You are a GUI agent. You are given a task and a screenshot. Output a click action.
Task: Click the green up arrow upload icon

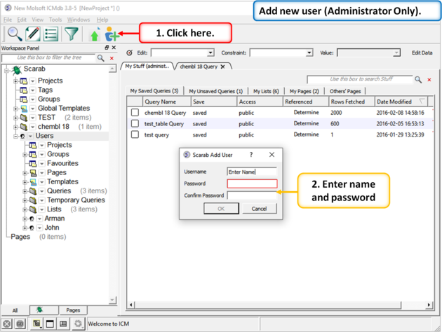click(x=95, y=35)
